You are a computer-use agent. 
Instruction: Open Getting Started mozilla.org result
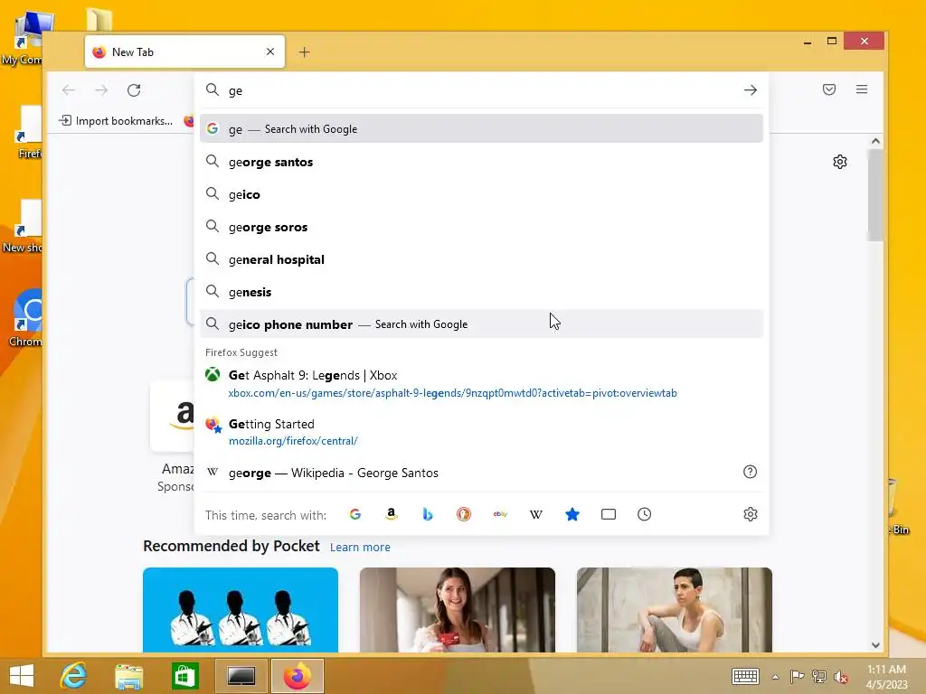coord(481,432)
